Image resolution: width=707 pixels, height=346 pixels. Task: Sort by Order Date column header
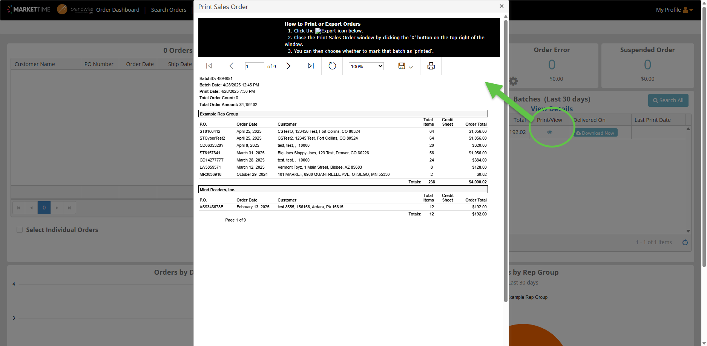[x=138, y=64]
